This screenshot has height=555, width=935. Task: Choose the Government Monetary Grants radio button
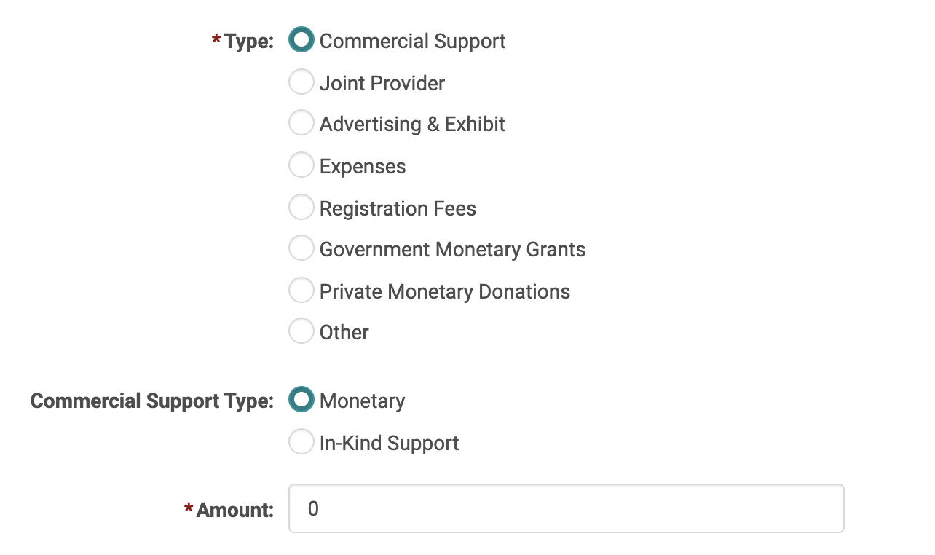point(301,248)
